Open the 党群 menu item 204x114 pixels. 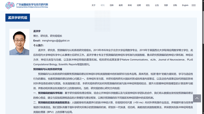click(166, 5)
